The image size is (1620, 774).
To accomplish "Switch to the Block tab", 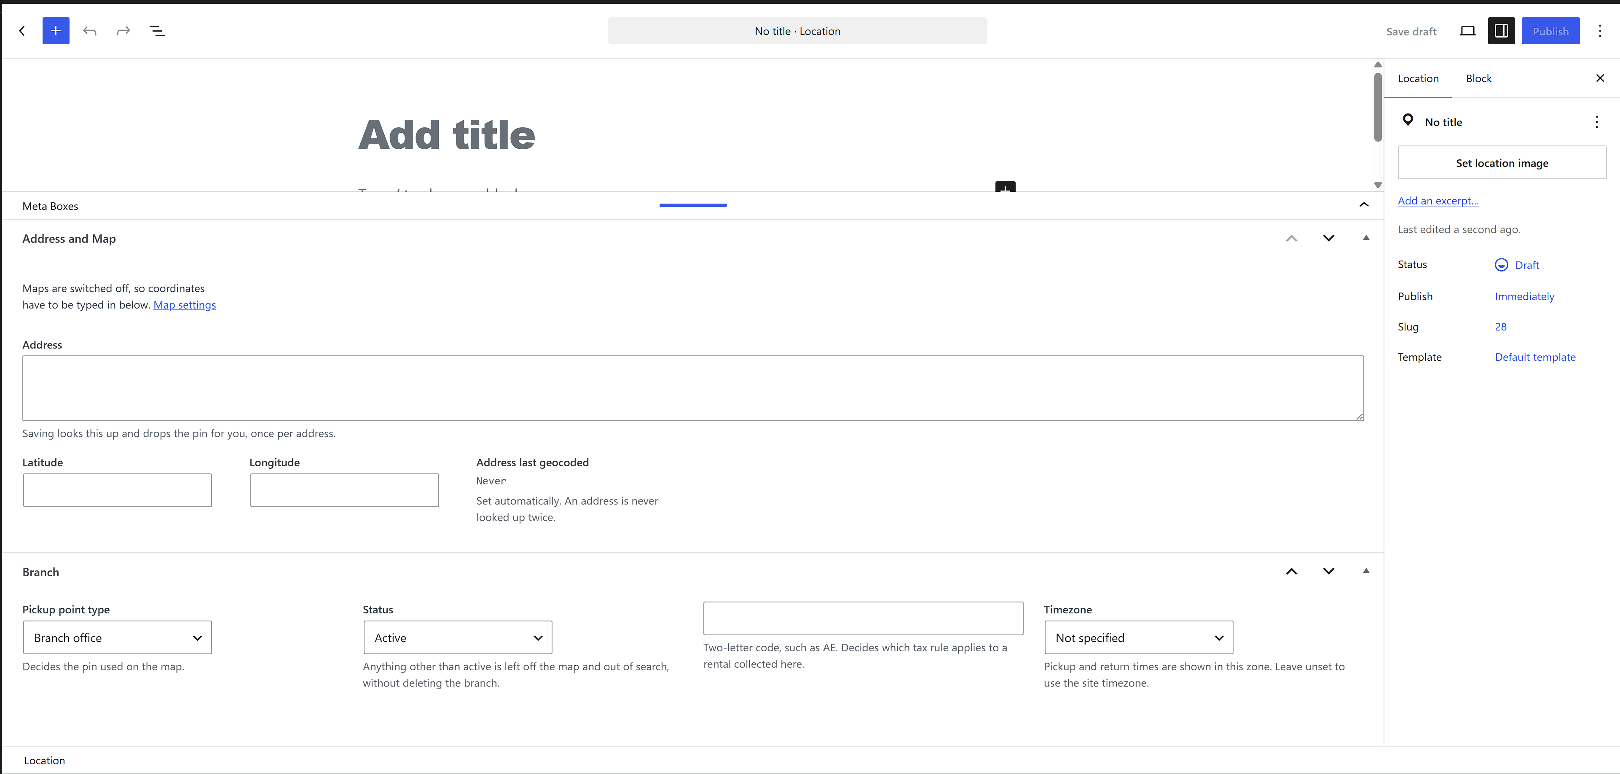I will pyautogui.click(x=1478, y=79).
